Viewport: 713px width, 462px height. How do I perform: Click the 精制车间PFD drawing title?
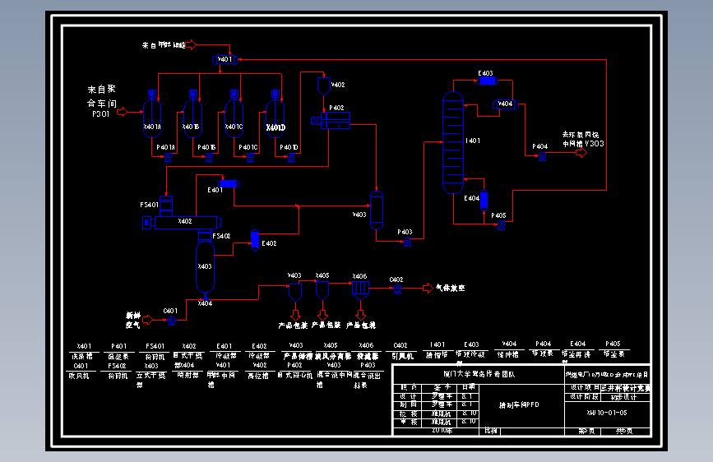pyautogui.click(x=519, y=404)
